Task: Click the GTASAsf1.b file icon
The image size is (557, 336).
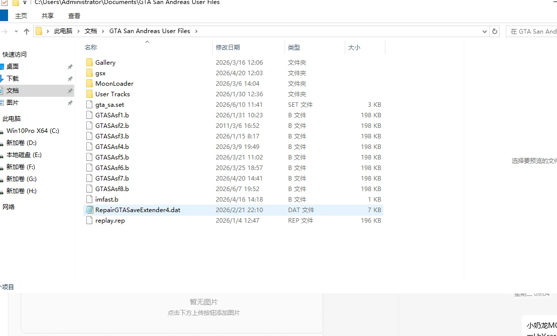Action: coord(89,115)
